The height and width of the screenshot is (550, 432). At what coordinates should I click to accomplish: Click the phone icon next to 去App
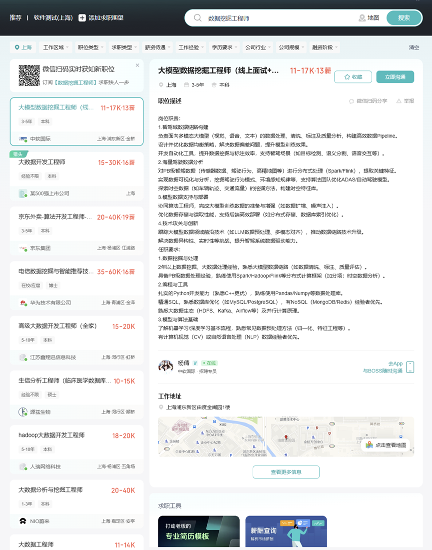coord(410,367)
